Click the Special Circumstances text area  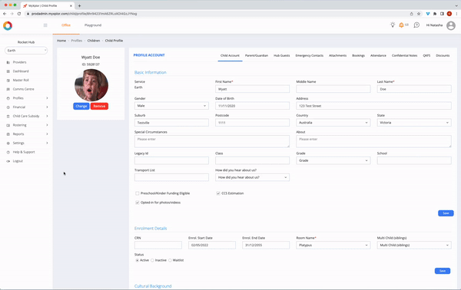[212, 141]
